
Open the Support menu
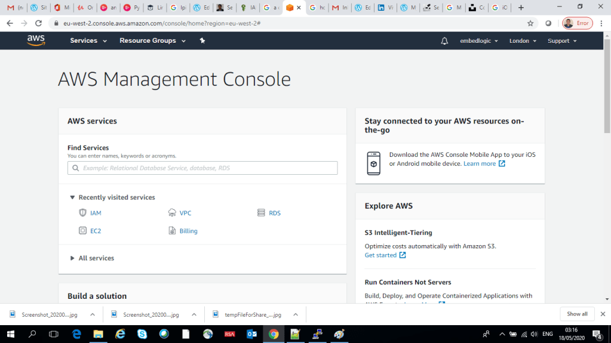pyautogui.click(x=562, y=41)
